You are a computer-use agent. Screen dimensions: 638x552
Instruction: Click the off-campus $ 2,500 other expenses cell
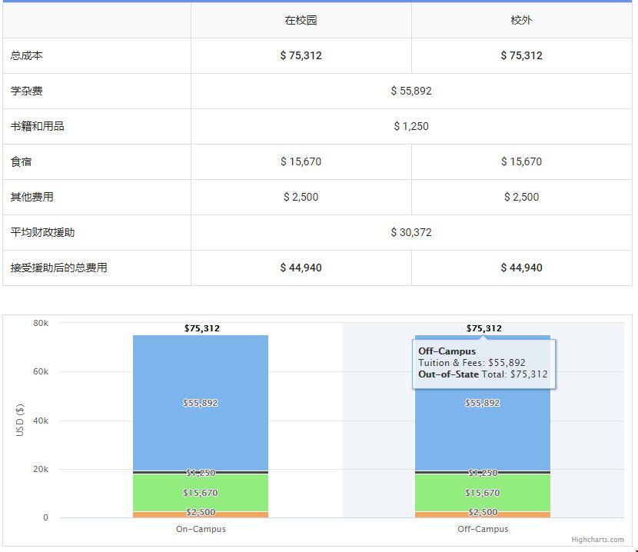(521, 197)
